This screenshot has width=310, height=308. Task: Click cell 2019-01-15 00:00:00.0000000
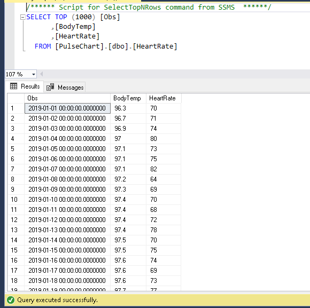(x=67, y=250)
